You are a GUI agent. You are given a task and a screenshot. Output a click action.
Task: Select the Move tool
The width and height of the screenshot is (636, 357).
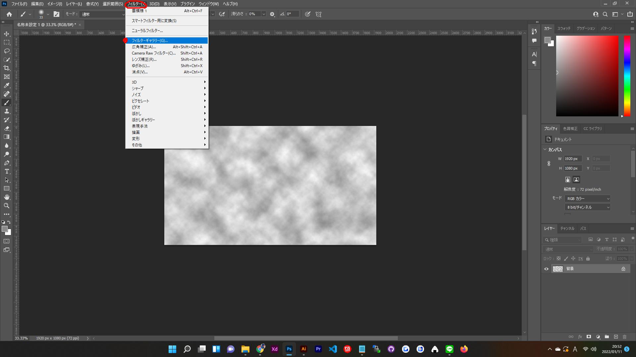pos(7,34)
